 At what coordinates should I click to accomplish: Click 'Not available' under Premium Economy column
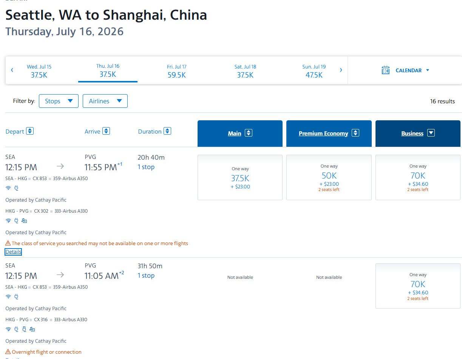tap(329, 277)
